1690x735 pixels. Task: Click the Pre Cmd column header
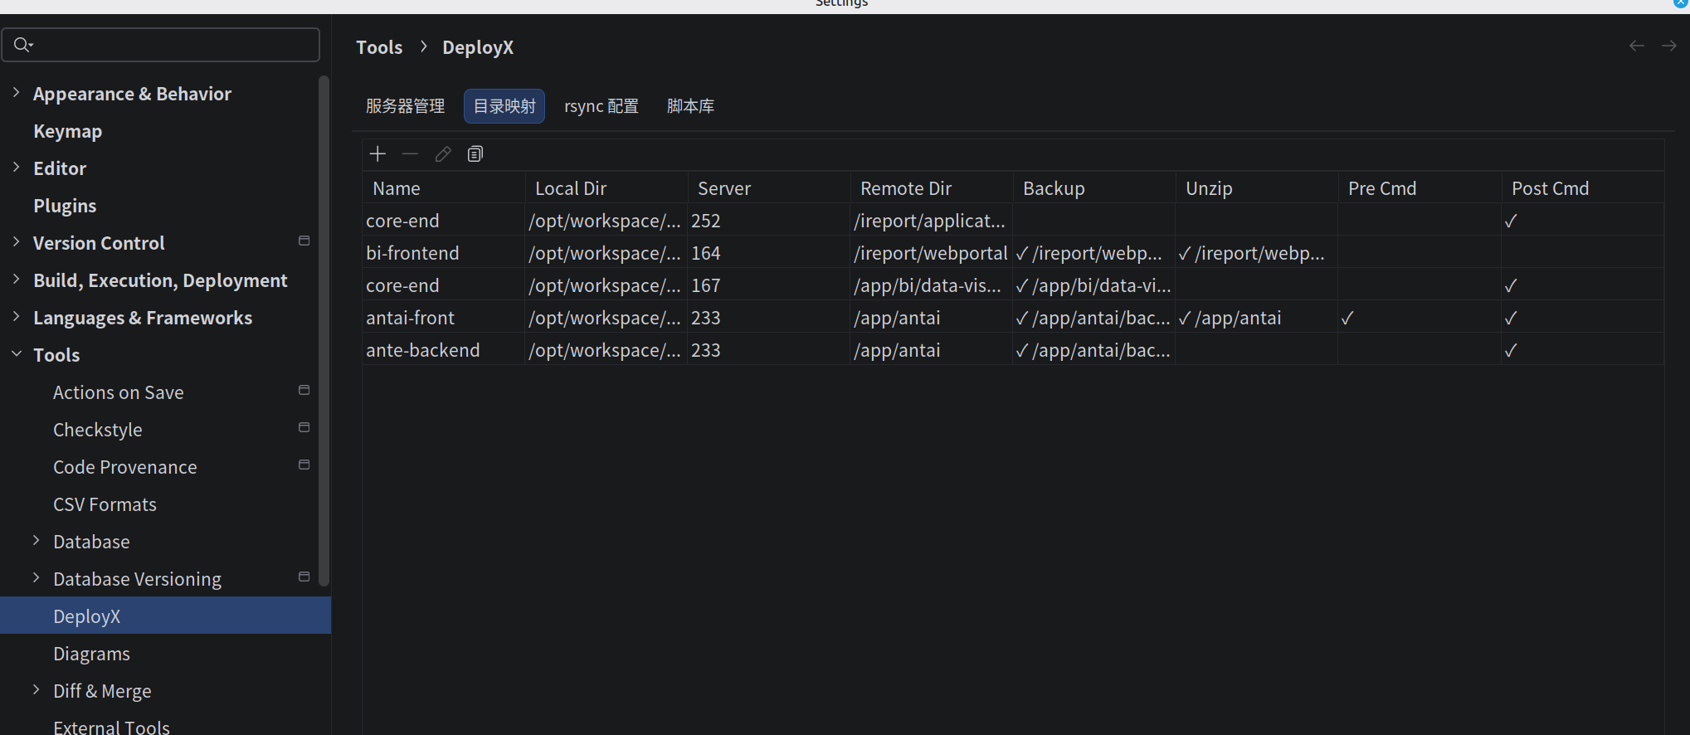(x=1420, y=188)
